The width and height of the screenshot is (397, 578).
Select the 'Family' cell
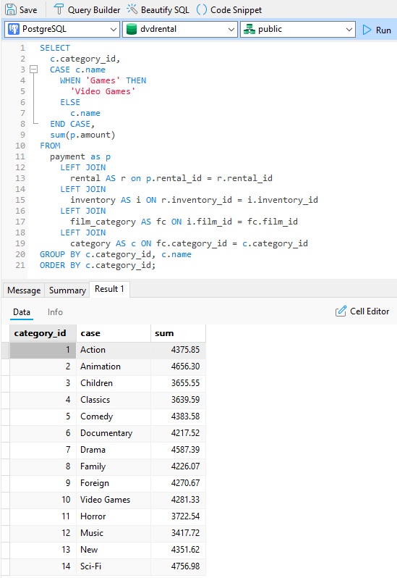tap(114, 466)
